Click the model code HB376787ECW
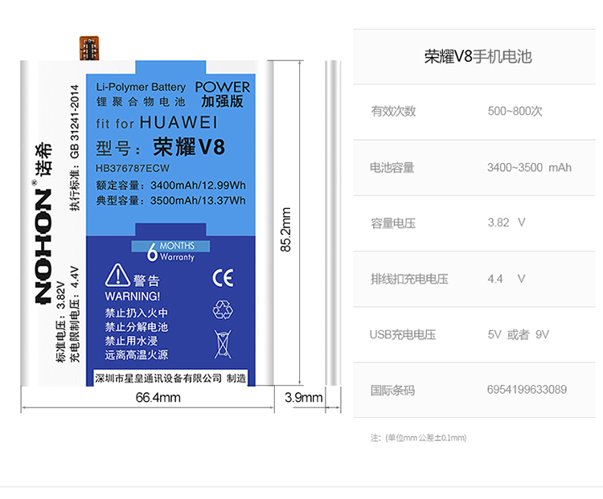 [x=133, y=169]
